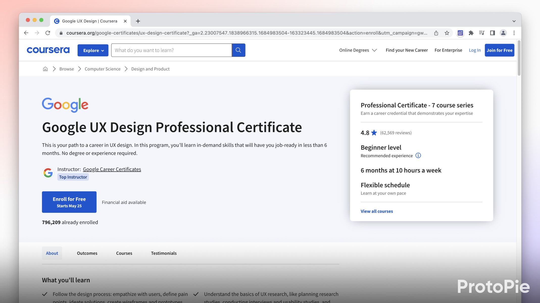This screenshot has width=540, height=303.
Task: Switch to the Courses tab
Action: (x=124, y=253)
